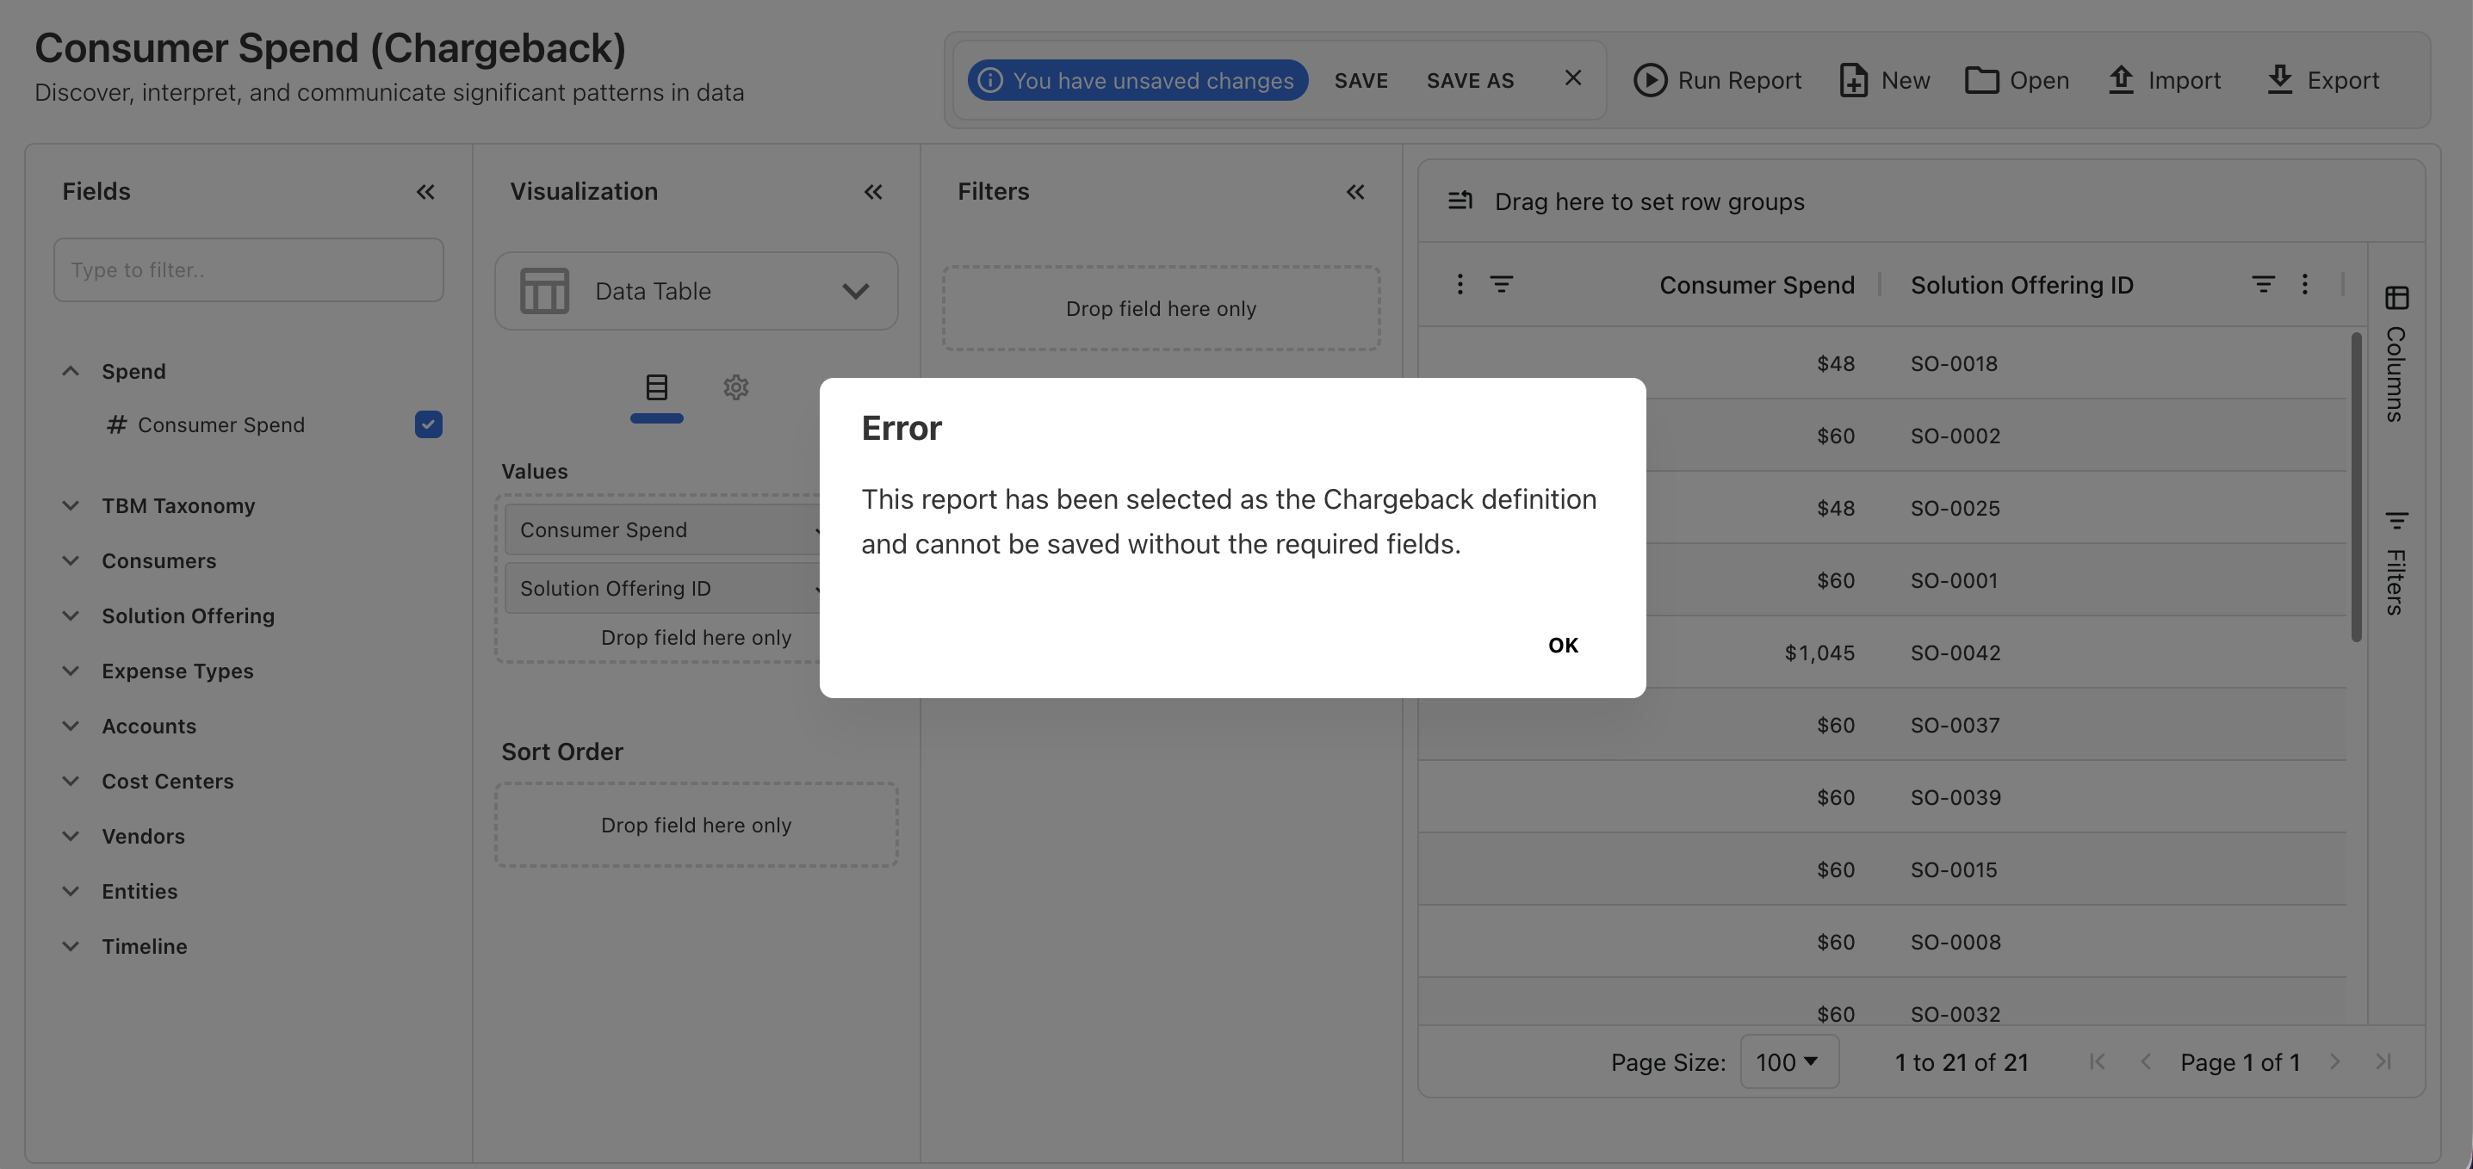Click the row groups icon
The height and width of the screenshot is (1169, 2473).
(x=1461, y=201)
